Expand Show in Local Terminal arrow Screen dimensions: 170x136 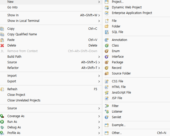click(x=99, y=21)
